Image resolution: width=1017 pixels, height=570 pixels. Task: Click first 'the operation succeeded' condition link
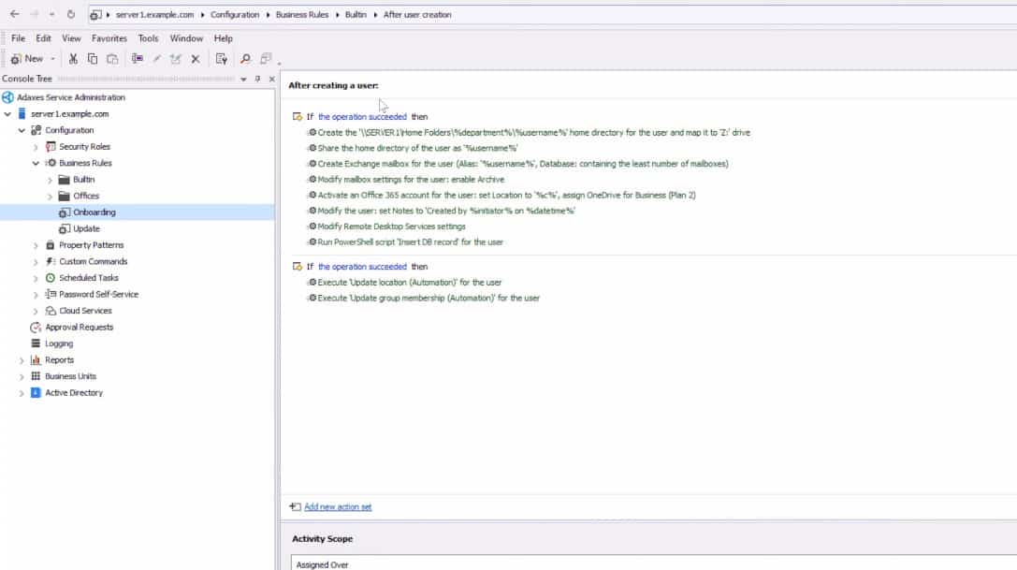click(x=362, y=117)
